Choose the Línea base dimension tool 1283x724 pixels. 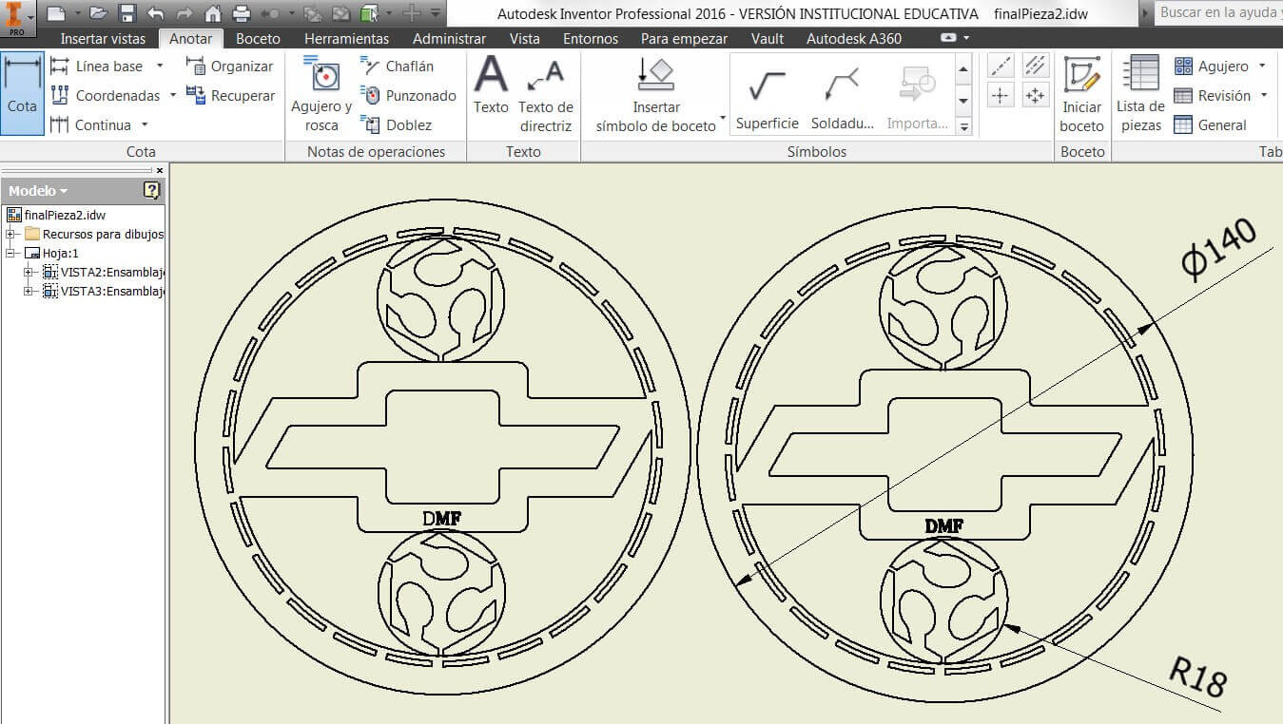[x=96, y=67]
